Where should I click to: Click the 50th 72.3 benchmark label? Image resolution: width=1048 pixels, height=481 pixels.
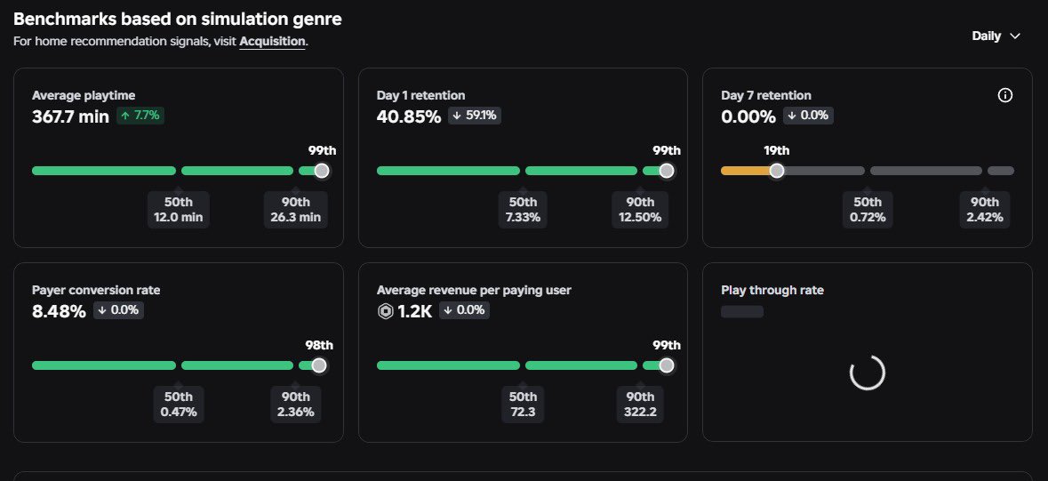[x=523, y=405]
